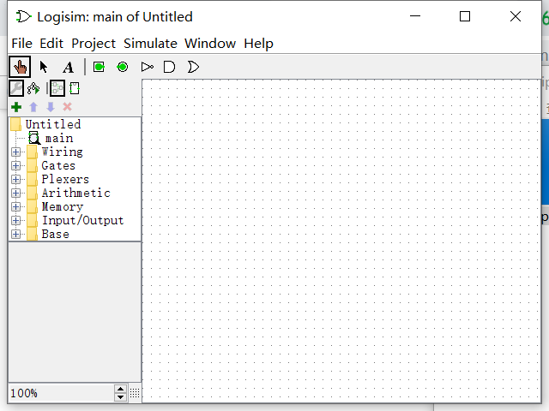Click the Untitled project folder icon
The width and height of the screenshot is (549, 411).
[15, 124]
